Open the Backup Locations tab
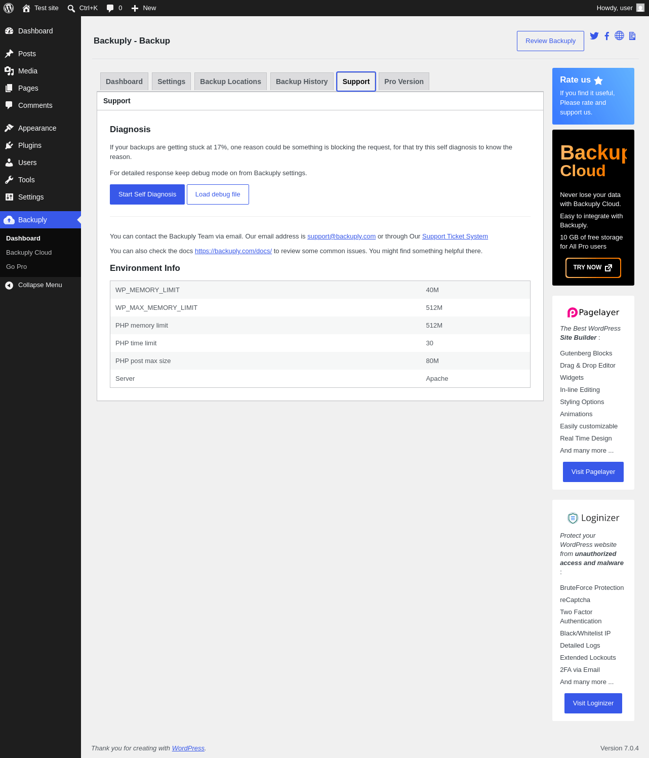This screenshot has width=649, height=758. click(x=230, y=82)
